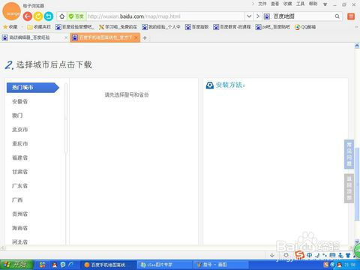
Task: Open the status bar settings gear
Action: click(x=286, y=255)
